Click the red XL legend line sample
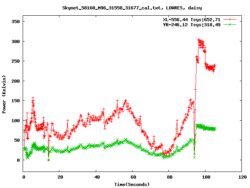The width and height of the screenshot is (250, 188). point(230,20)
